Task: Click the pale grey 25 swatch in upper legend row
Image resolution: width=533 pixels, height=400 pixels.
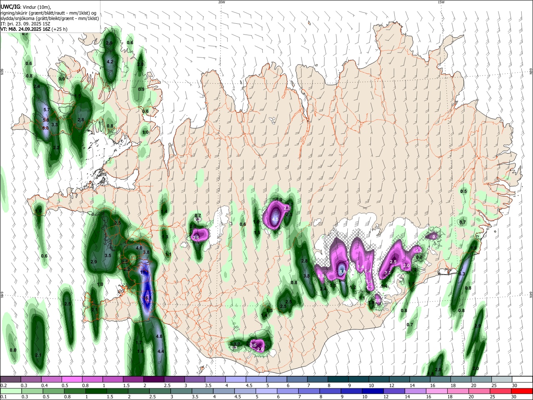Action: pyautogui.click(x=501, y=380)
